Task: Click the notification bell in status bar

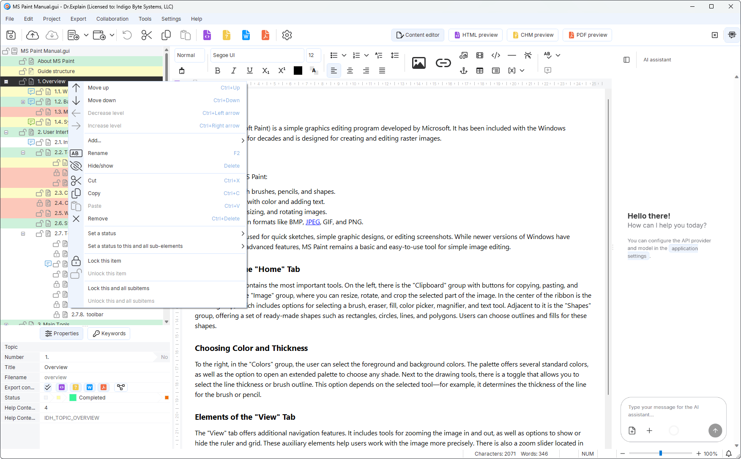Action: [x=729, y=454]
